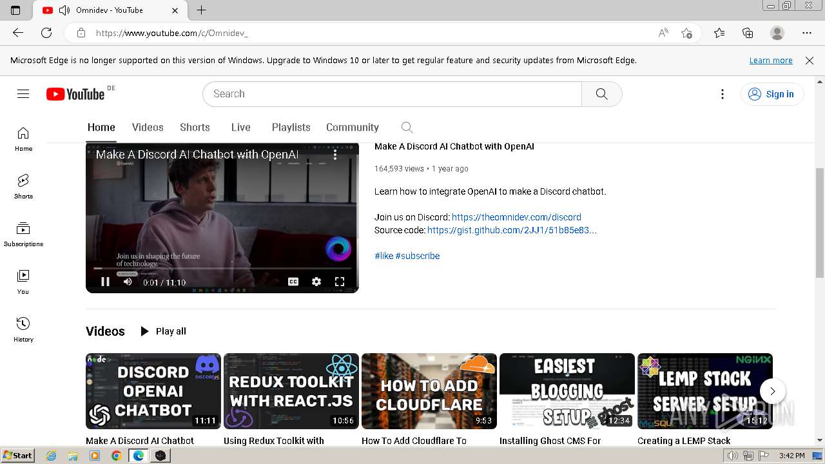This screenshot has width=825, height=464.
Task: Open File Explorer from the taskbar
Action: [x=73, y=456]
